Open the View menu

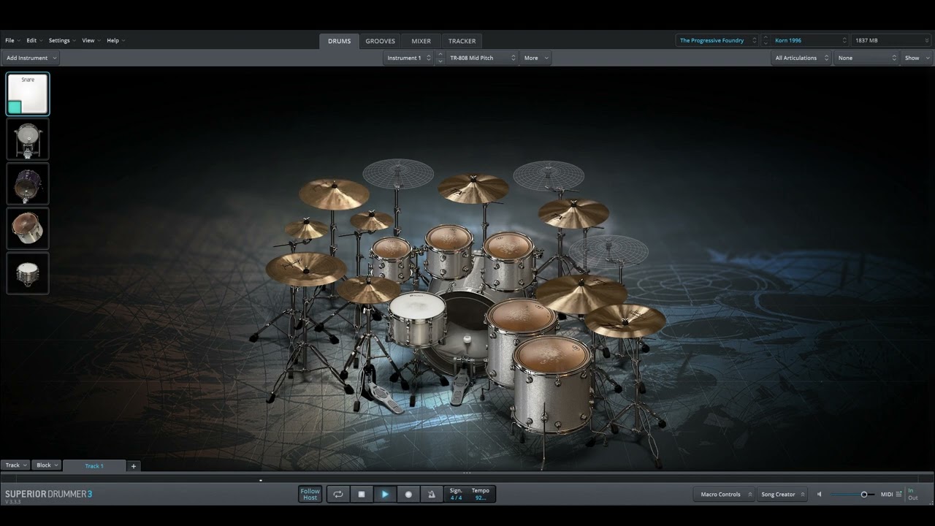click(x=90, y=40)
